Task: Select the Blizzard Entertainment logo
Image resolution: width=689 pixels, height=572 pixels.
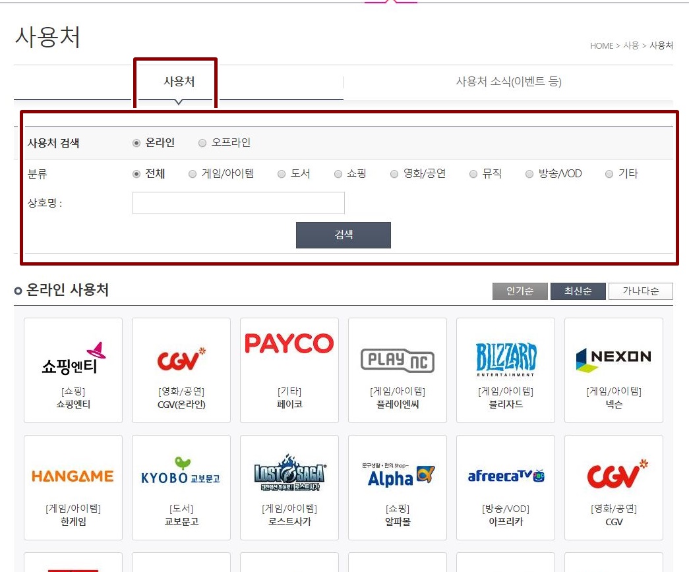Action: pos(506,359)
